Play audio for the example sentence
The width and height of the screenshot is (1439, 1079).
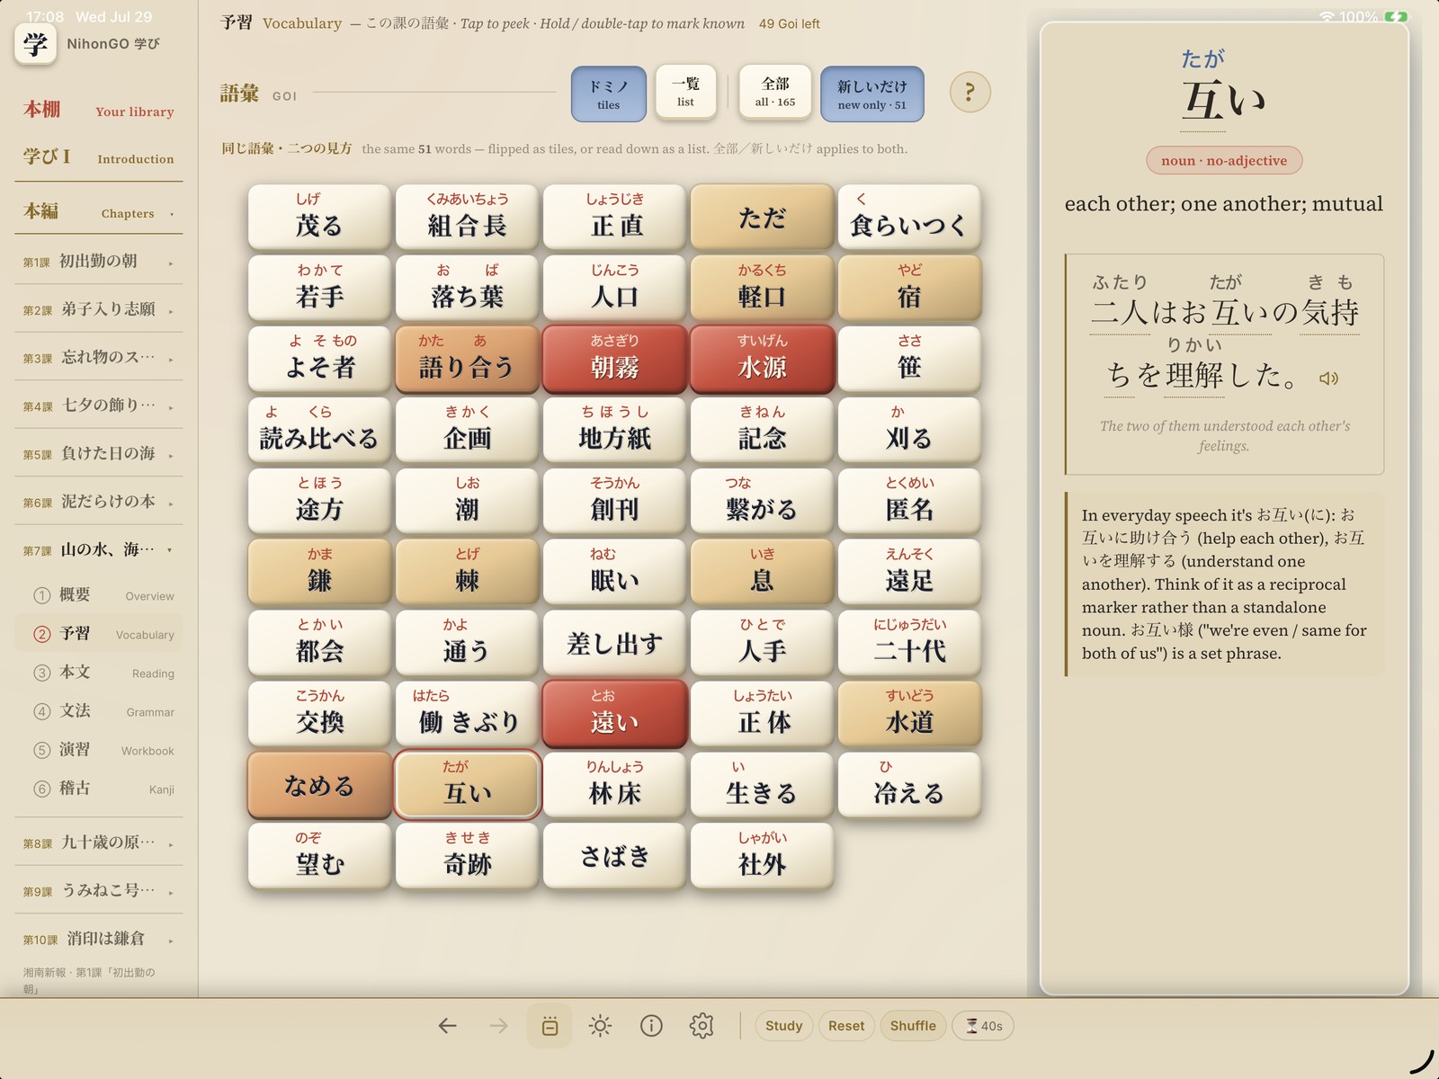pyautogui.click(x=1328, y=379)
